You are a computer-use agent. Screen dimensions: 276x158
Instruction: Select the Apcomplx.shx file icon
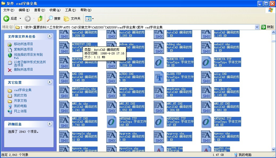click(x=64, y=136)
